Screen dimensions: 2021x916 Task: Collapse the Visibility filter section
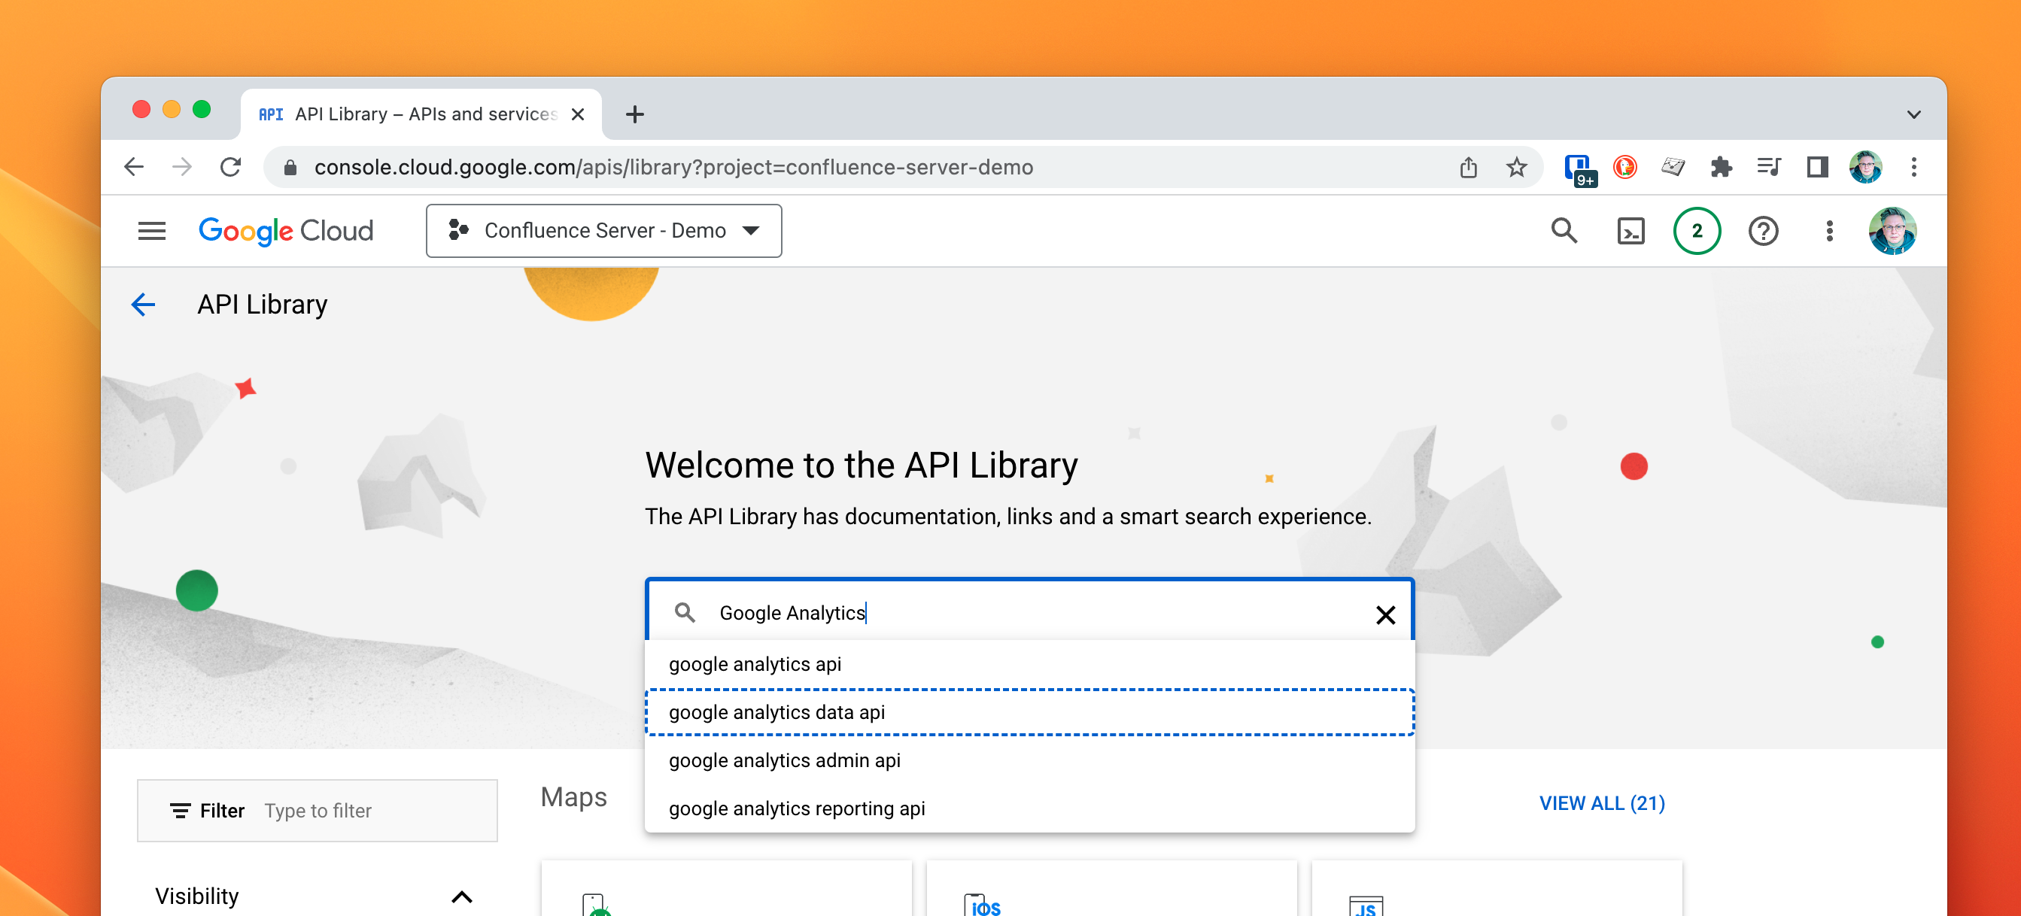click(461, 896)
